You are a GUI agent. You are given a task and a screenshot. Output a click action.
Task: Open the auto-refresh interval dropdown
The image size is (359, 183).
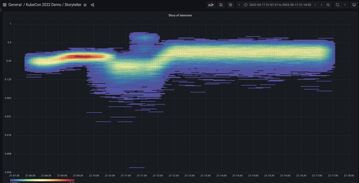tap(345, 4)
